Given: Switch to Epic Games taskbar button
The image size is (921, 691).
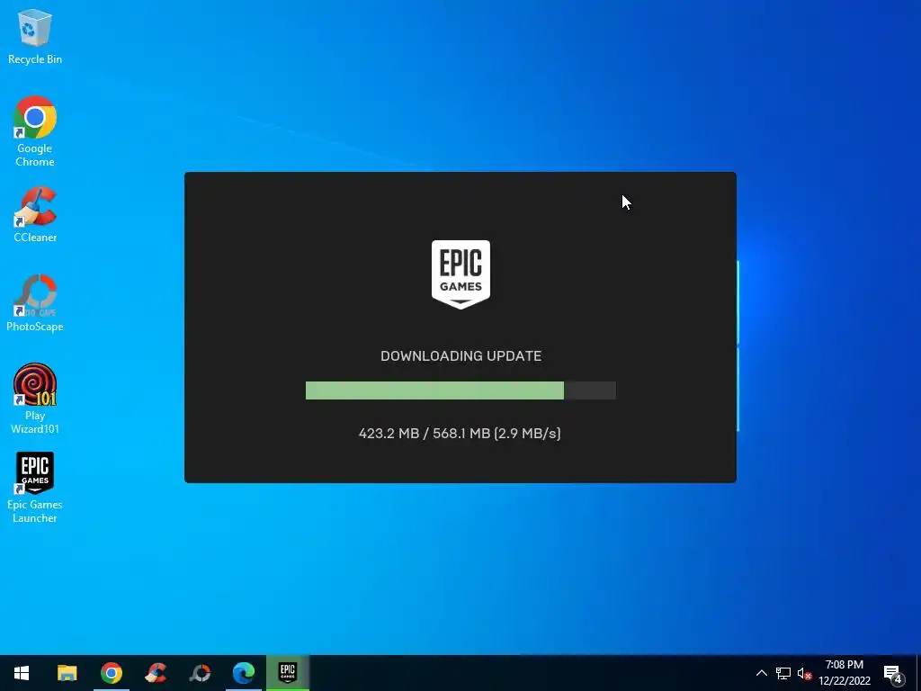Looking at the screenshot, I should pyautogui.click(x=288, y=673).
